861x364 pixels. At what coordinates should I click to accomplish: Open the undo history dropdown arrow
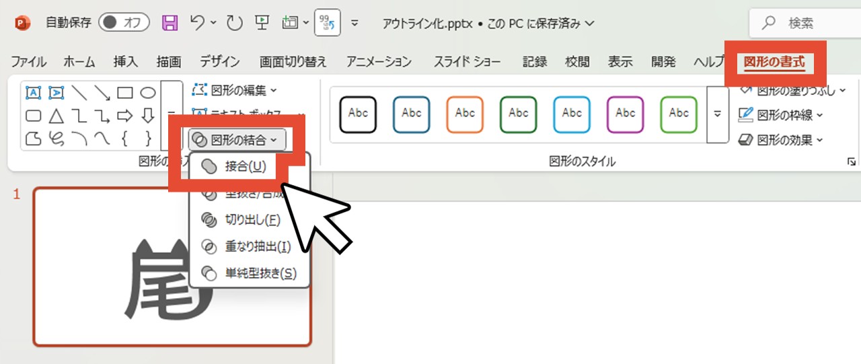(213, 23)
